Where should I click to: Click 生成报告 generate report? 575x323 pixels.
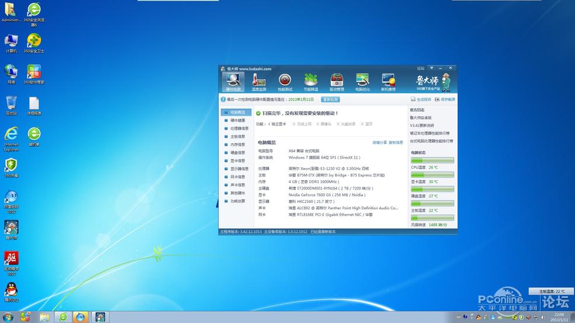pos(421,99)
